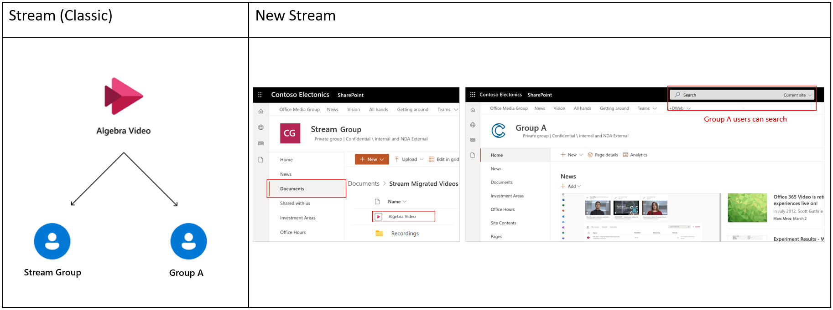This screenshot has width=833, height=310.
Task: Click the Algebra Video file's video icon
Action: pyautogui.click(x=379, y=217)
